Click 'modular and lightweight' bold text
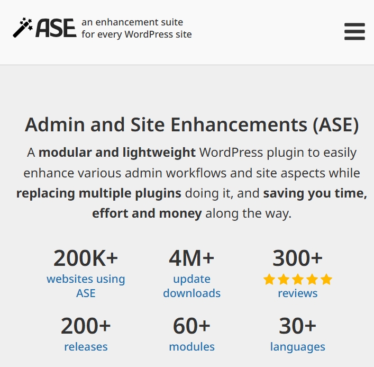 point(117,153)
